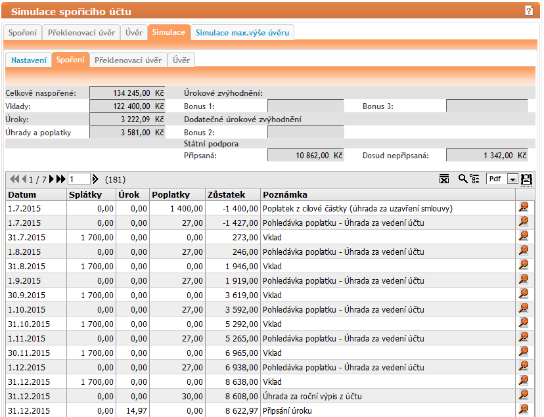Click the Poznámka column header
This screenshot has width=544, height=417.
pyautogui.click(x=388, y=194)
